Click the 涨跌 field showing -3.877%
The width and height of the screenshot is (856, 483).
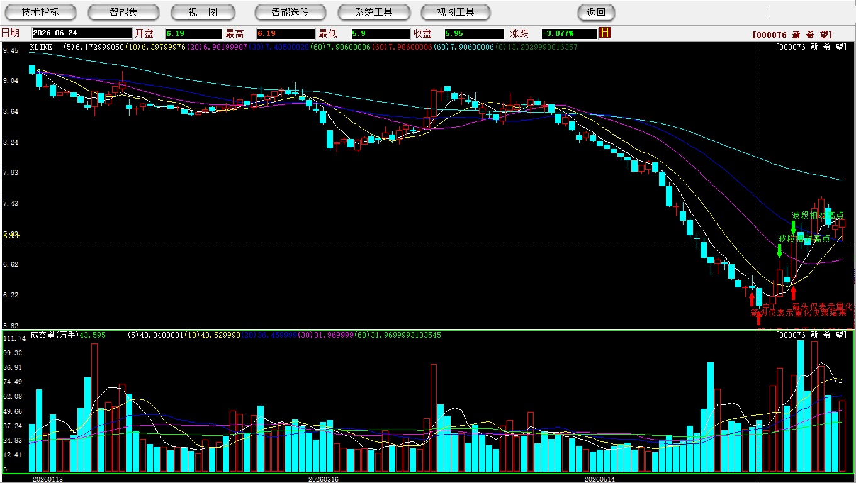pyautogui.click(x=570, y=34)
